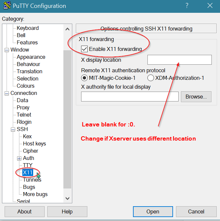Image resolution: width=220 pixels, height=221 pixels.
Task: Select X11 in the category tree
Action: [x=28, y=172]
